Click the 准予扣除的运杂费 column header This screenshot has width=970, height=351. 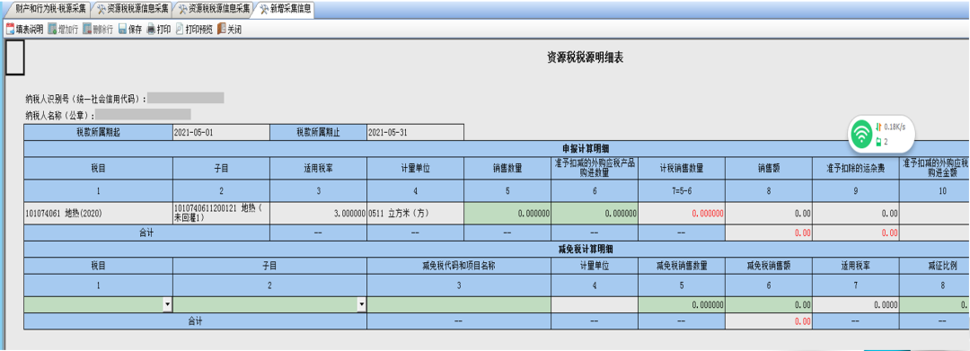tap(855, 168)
